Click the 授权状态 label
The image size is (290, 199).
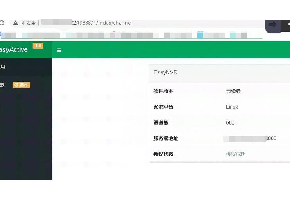click(163, 154)
